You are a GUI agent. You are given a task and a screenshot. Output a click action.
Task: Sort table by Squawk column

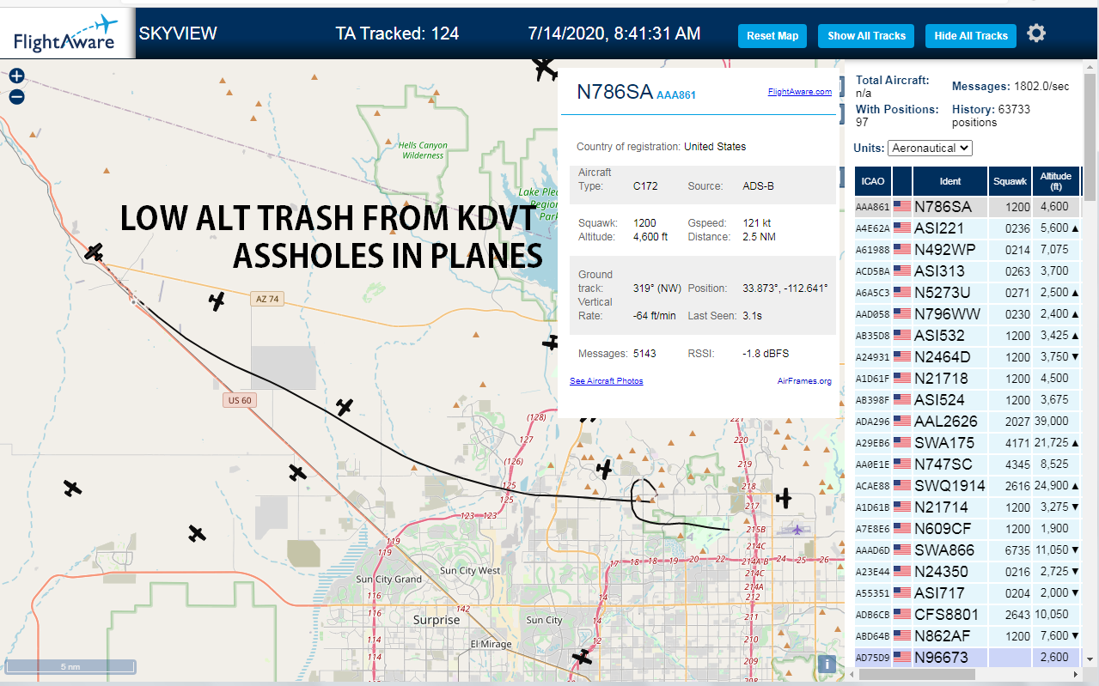[1010, 181]
